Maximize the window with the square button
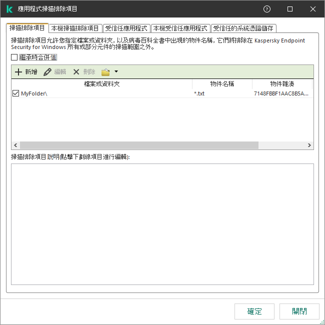This screenshot has width=325, height=325. 290,9
